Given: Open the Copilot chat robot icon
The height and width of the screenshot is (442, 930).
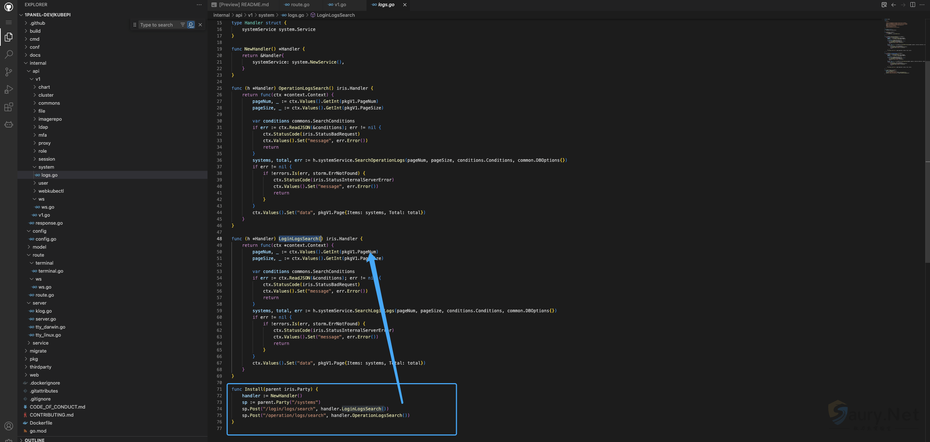Looking at the screenshot, I should (x=9, y=124).
